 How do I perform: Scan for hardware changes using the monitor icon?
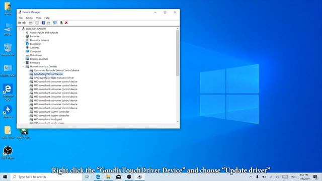coord(55,23)
